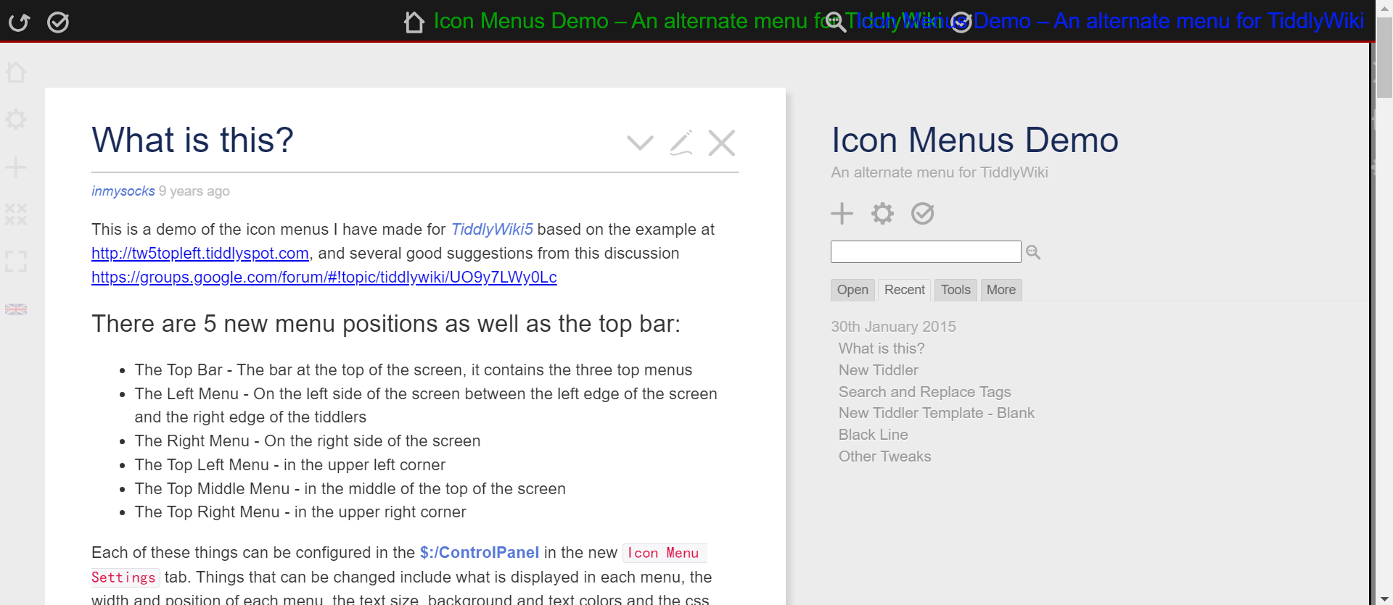Open 'Search and Replace Tags' in recent list
Screen dimensions: 1393x605
click(925, 392)
